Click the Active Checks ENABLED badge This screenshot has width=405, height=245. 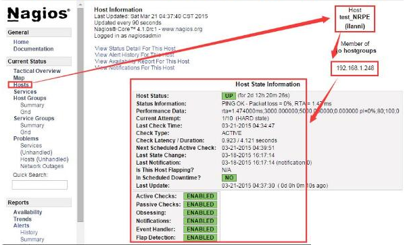click(x=200, y=196)
